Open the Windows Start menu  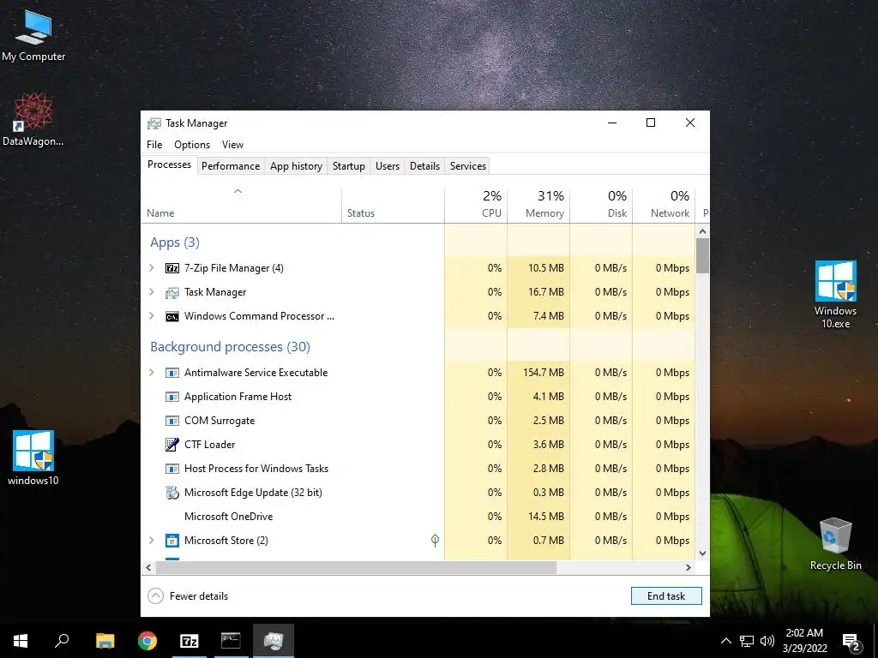(21, 641)
